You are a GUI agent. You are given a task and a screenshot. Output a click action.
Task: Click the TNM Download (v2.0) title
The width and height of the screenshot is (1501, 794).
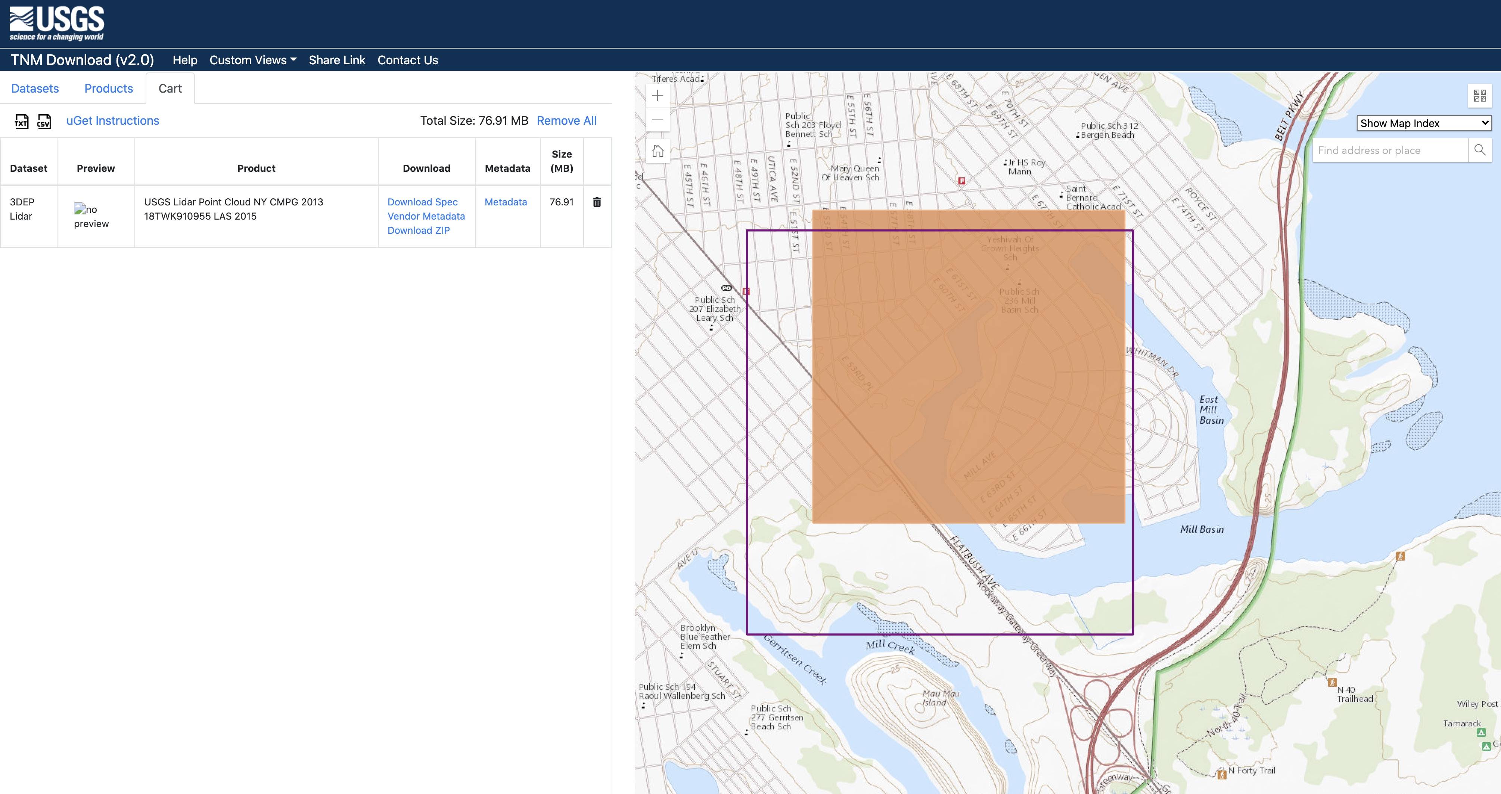click(82, 60)
